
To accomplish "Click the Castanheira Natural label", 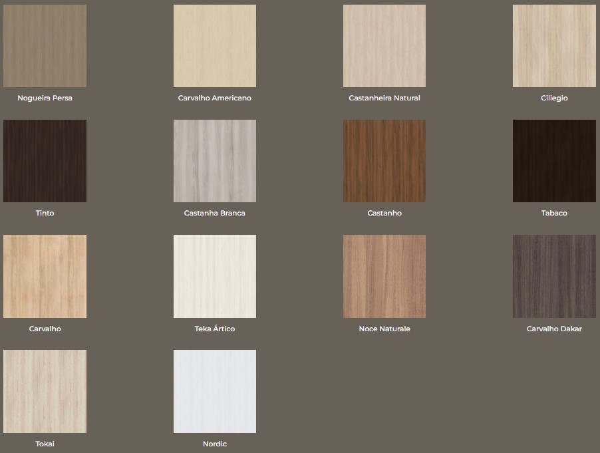I will (x=384, y=98).
